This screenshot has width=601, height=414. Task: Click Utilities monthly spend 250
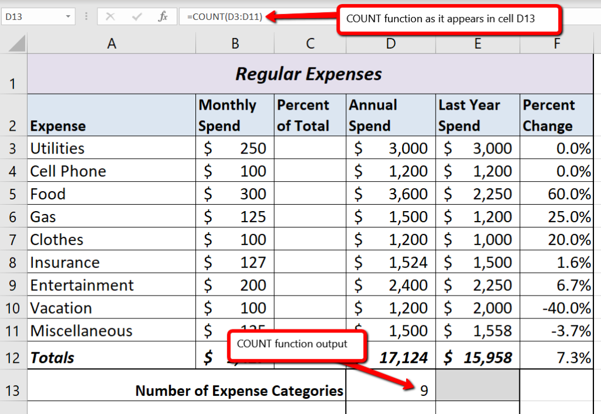click(x=235, y=148)
